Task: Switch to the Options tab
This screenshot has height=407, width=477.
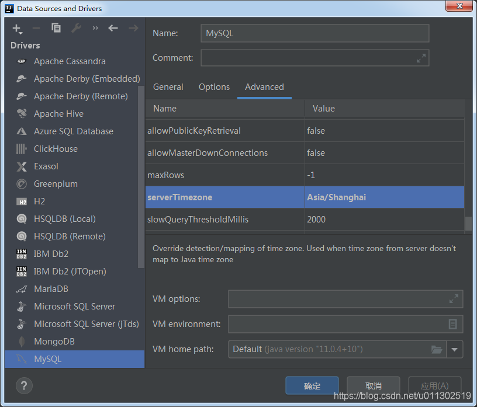Action: click(214, 87)
